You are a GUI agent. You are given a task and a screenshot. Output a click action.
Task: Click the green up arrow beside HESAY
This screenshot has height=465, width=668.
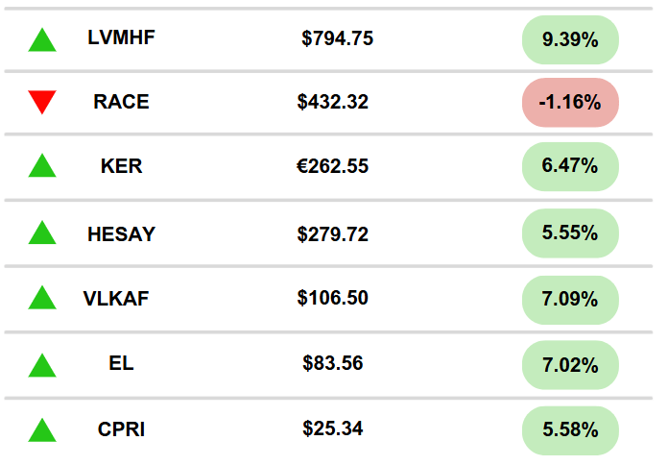pos(42,232)
